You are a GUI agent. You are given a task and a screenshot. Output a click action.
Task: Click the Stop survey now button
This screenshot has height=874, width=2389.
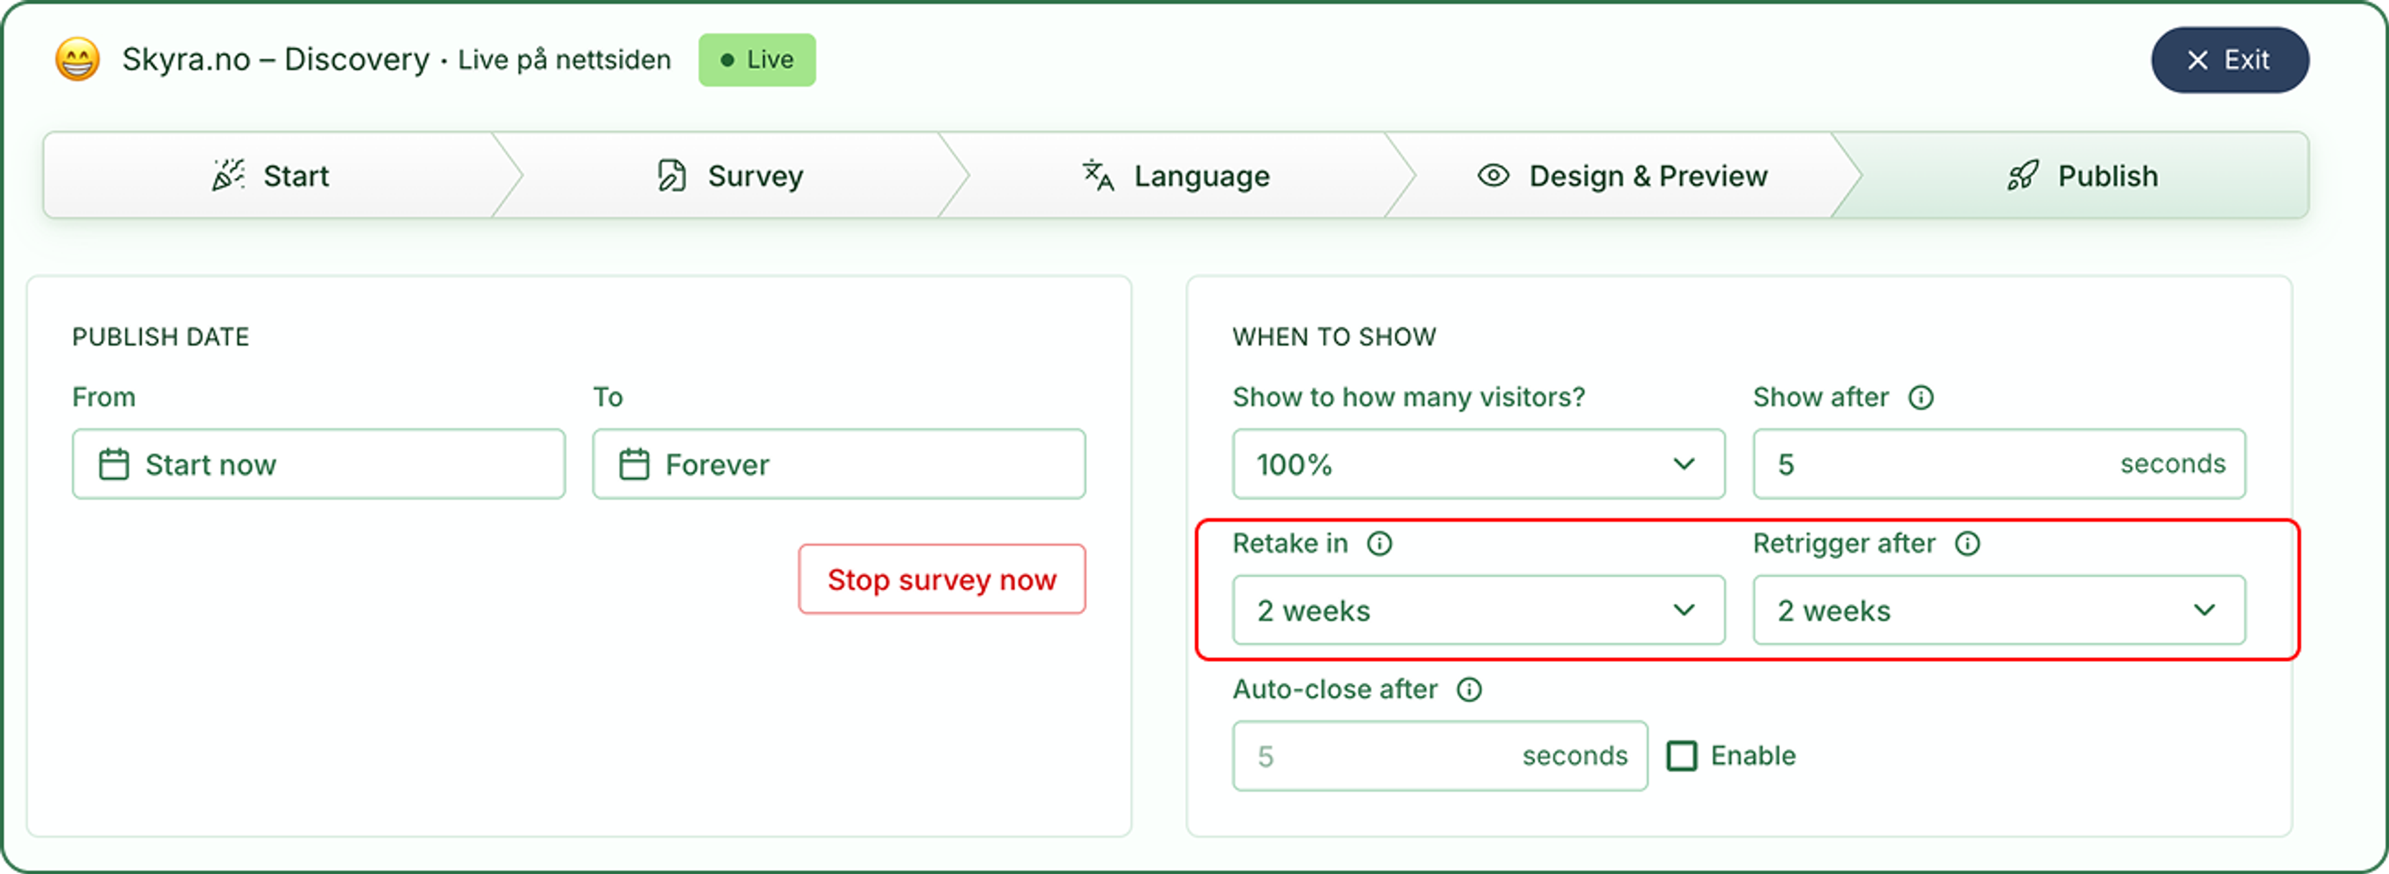coord(941,579)
